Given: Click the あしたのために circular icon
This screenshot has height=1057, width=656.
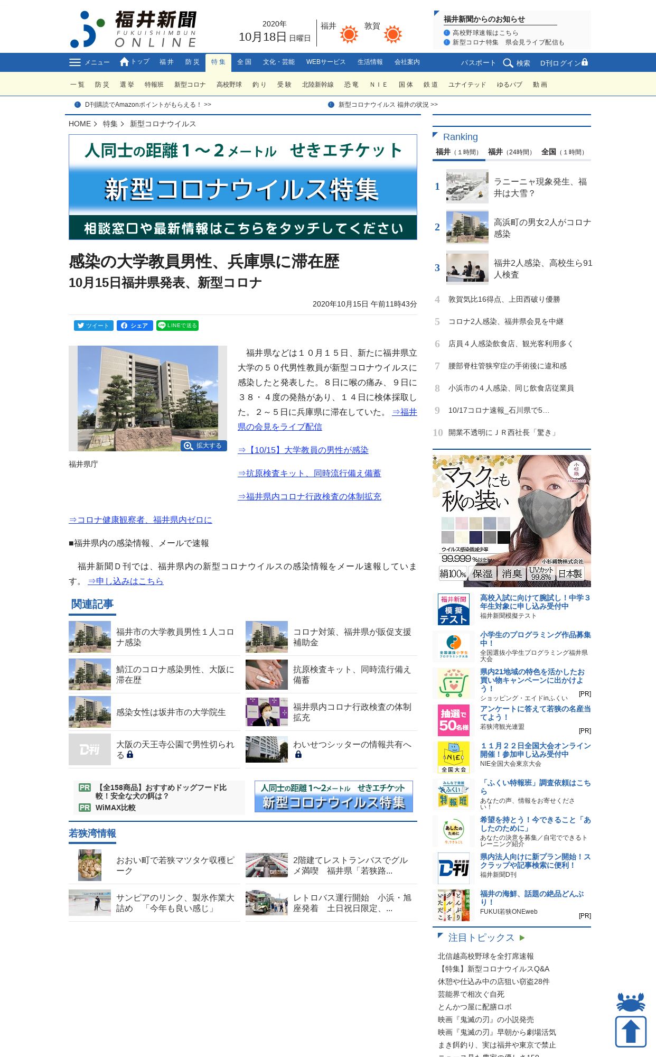Looking at the screenshot, I should [454, 831].
